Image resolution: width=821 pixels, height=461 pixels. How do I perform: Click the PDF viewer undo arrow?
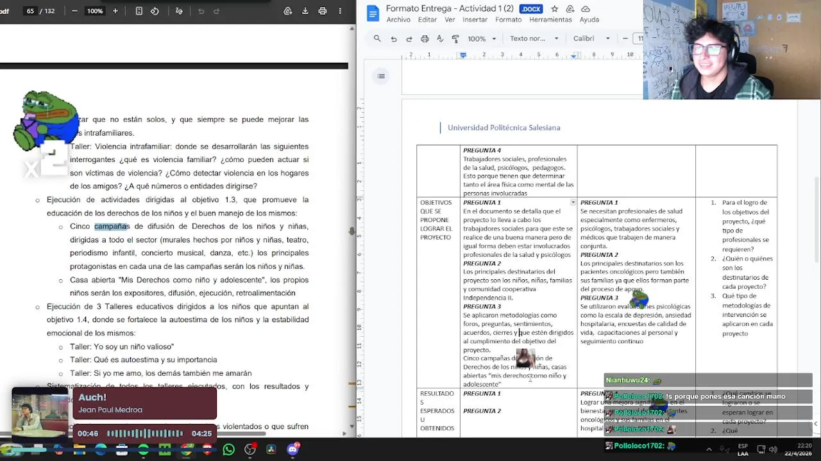(201, 11)
